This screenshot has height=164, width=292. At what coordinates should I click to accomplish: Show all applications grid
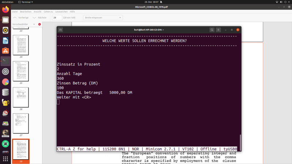point(5,159)
